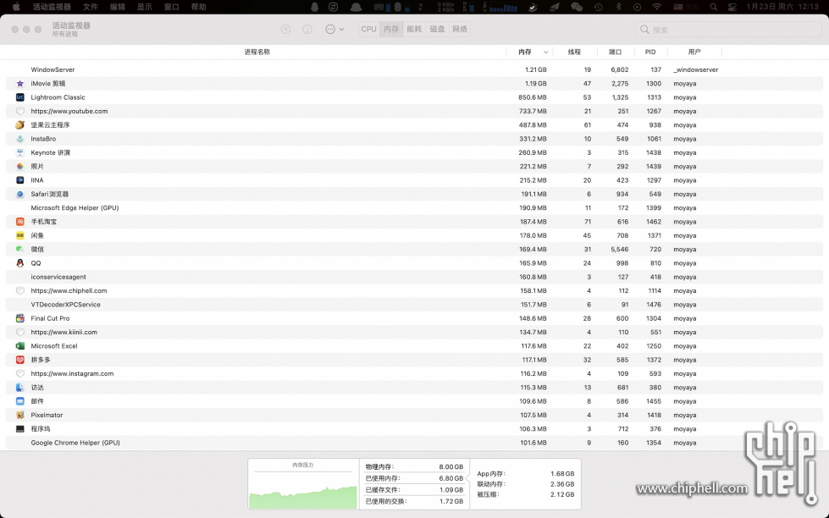829x518 pixels.
Task: Click the IINA player icon
Action: click(x=20, y=180)
